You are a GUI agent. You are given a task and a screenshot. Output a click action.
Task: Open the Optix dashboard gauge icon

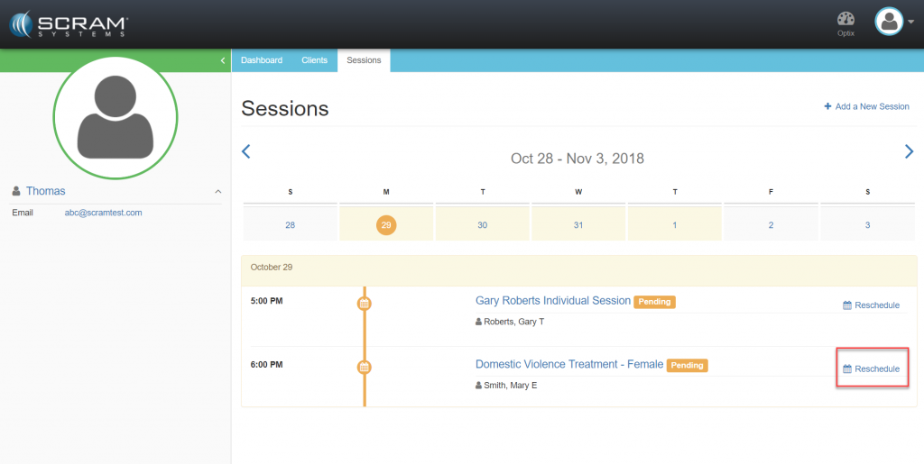click(x=845, y=20)
